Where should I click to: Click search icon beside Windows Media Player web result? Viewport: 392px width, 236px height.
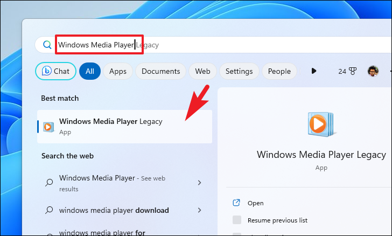49,182
